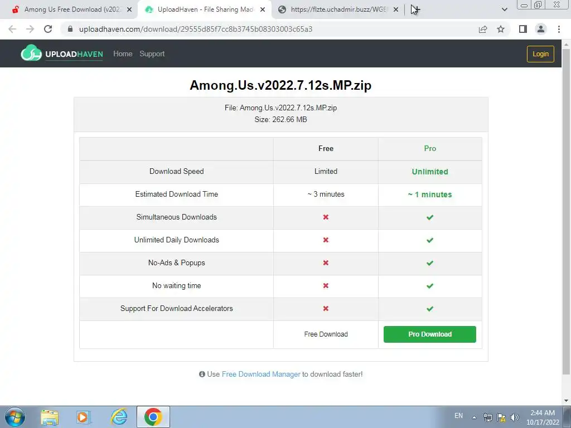571x428 pixels.
Task: Click the 'Estimated Download Time' row label
Action: [177, 194]
